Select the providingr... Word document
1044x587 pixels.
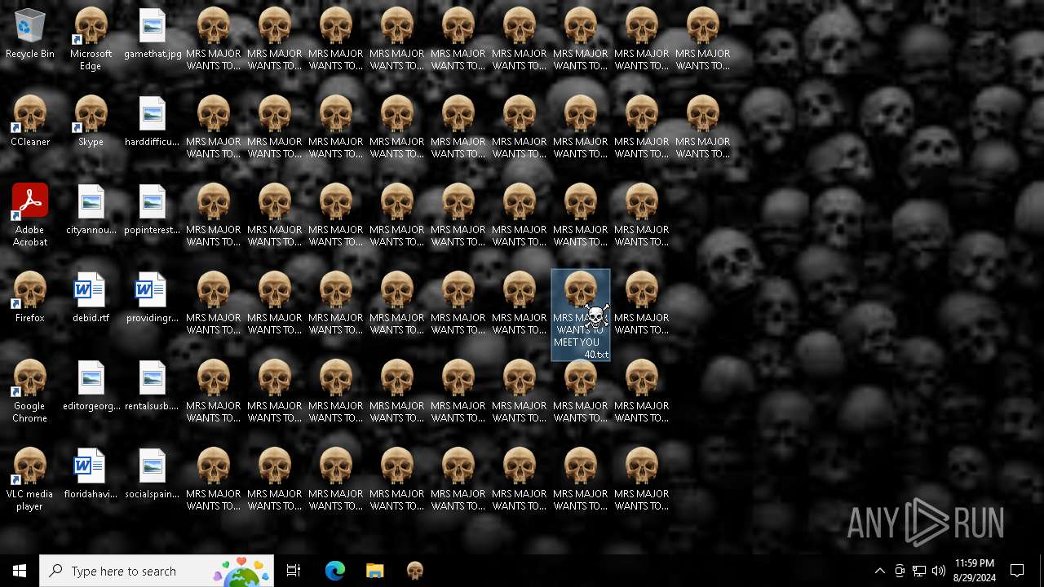click(153, 298)
